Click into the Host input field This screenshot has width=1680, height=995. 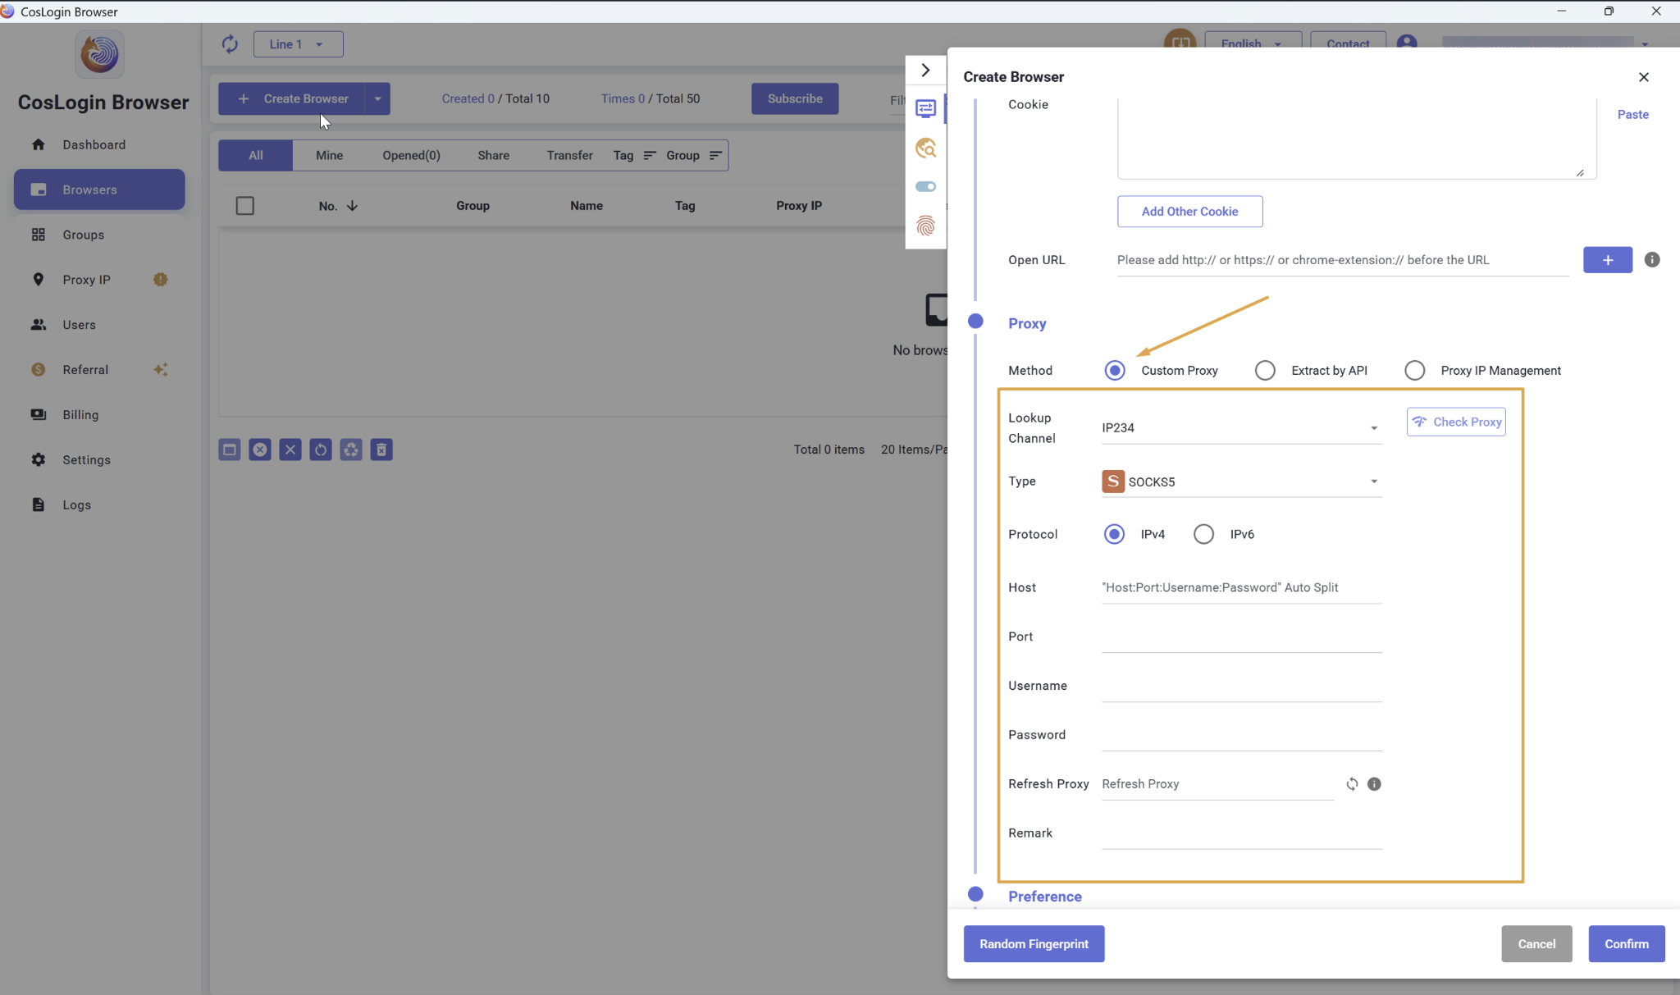click(x=1241, y=588)
